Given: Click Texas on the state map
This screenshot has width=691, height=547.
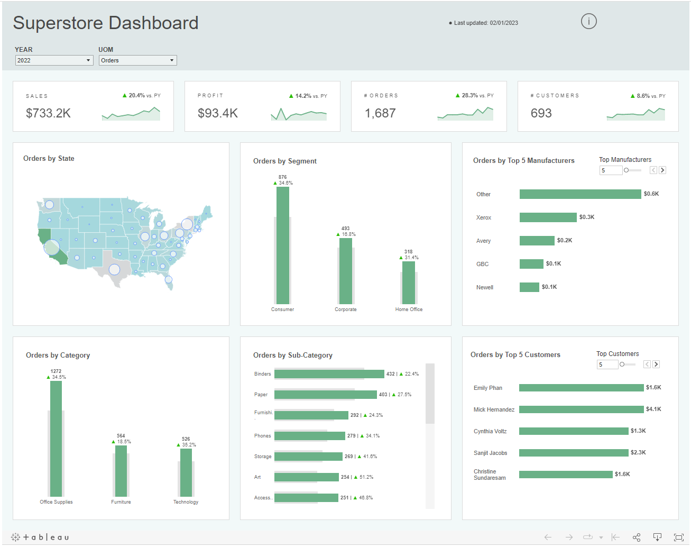Looking at the screenshot, I should point(113,270).
